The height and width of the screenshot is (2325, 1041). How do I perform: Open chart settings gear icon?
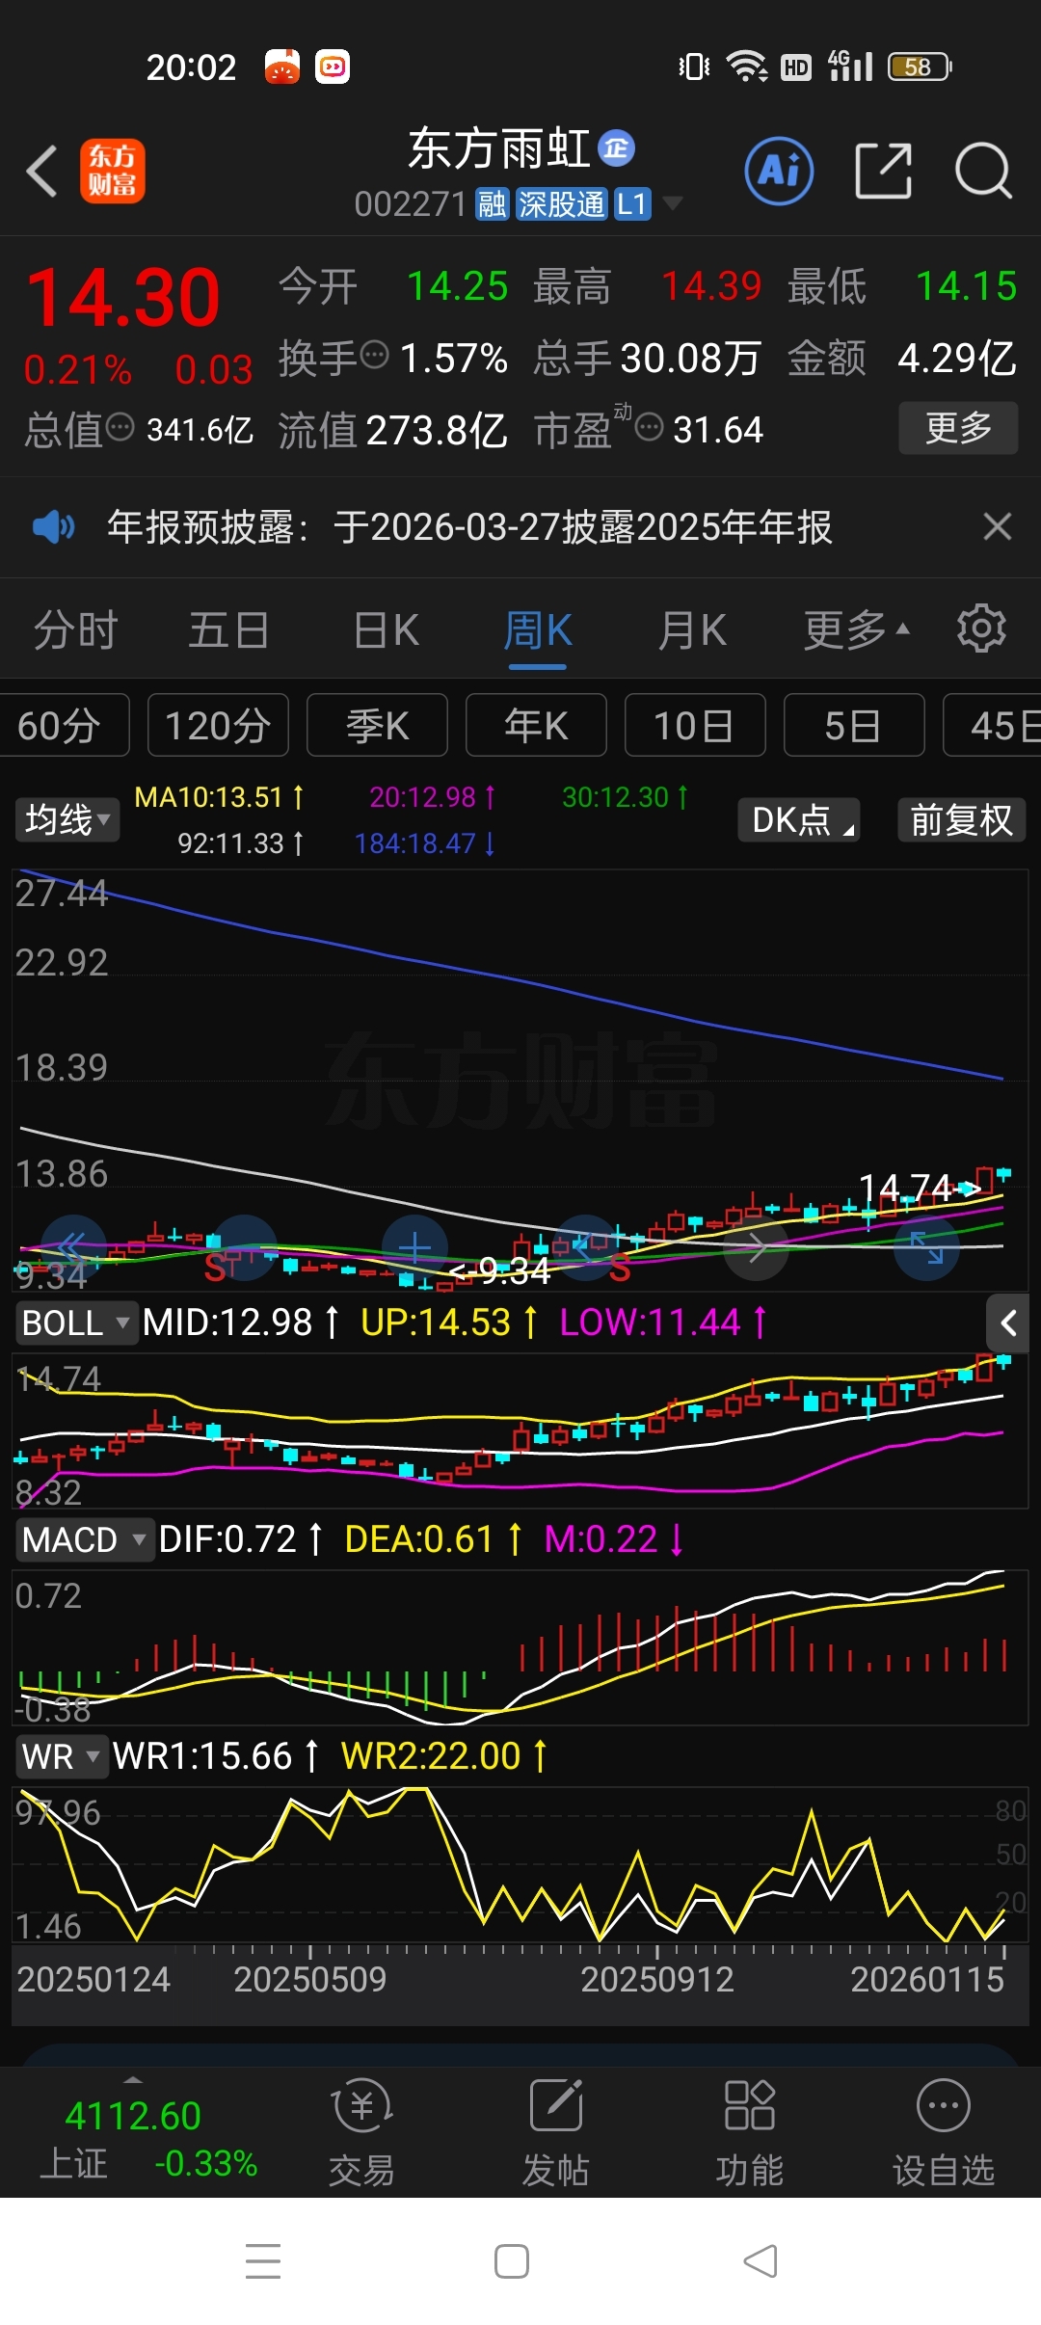(x=981, y=628)
